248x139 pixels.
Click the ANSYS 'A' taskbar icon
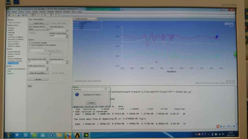point(77,135)
